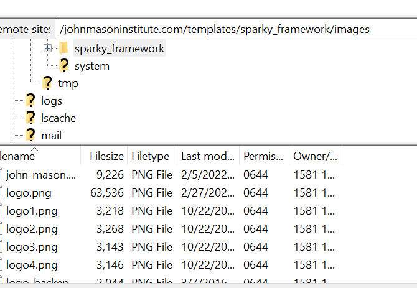417x288 pixels.
Task: Select the john-mason PNG file row
Action: click(171, 175)
